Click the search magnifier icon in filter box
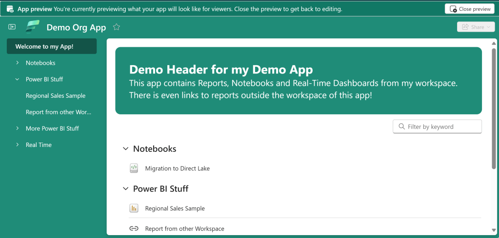The width and height of the screenshot is (499, 238). (401, 127)
